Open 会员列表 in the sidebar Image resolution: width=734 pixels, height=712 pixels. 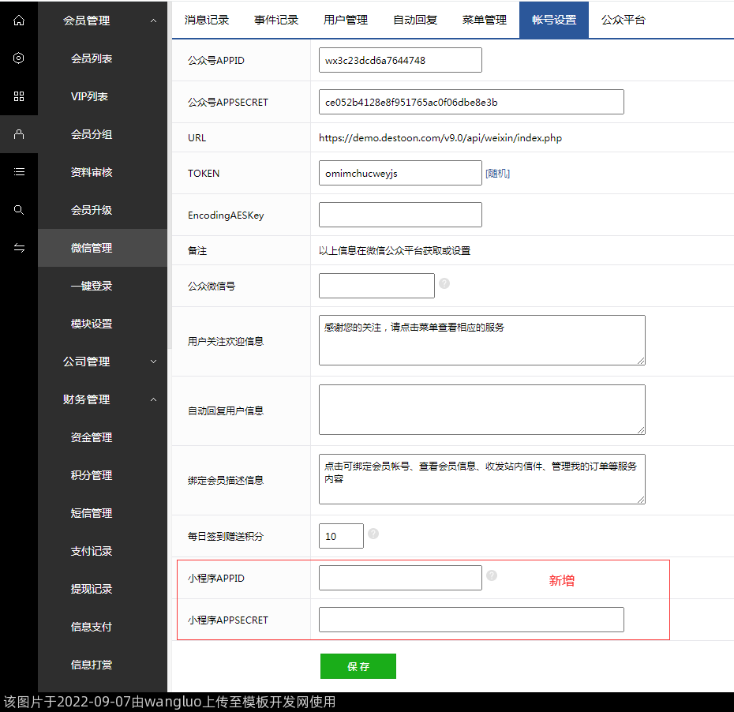[x=92, y=58]
